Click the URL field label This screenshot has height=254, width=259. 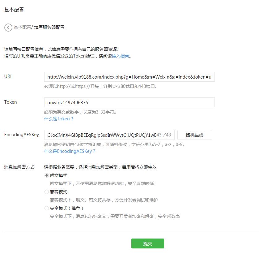(8, 76)
